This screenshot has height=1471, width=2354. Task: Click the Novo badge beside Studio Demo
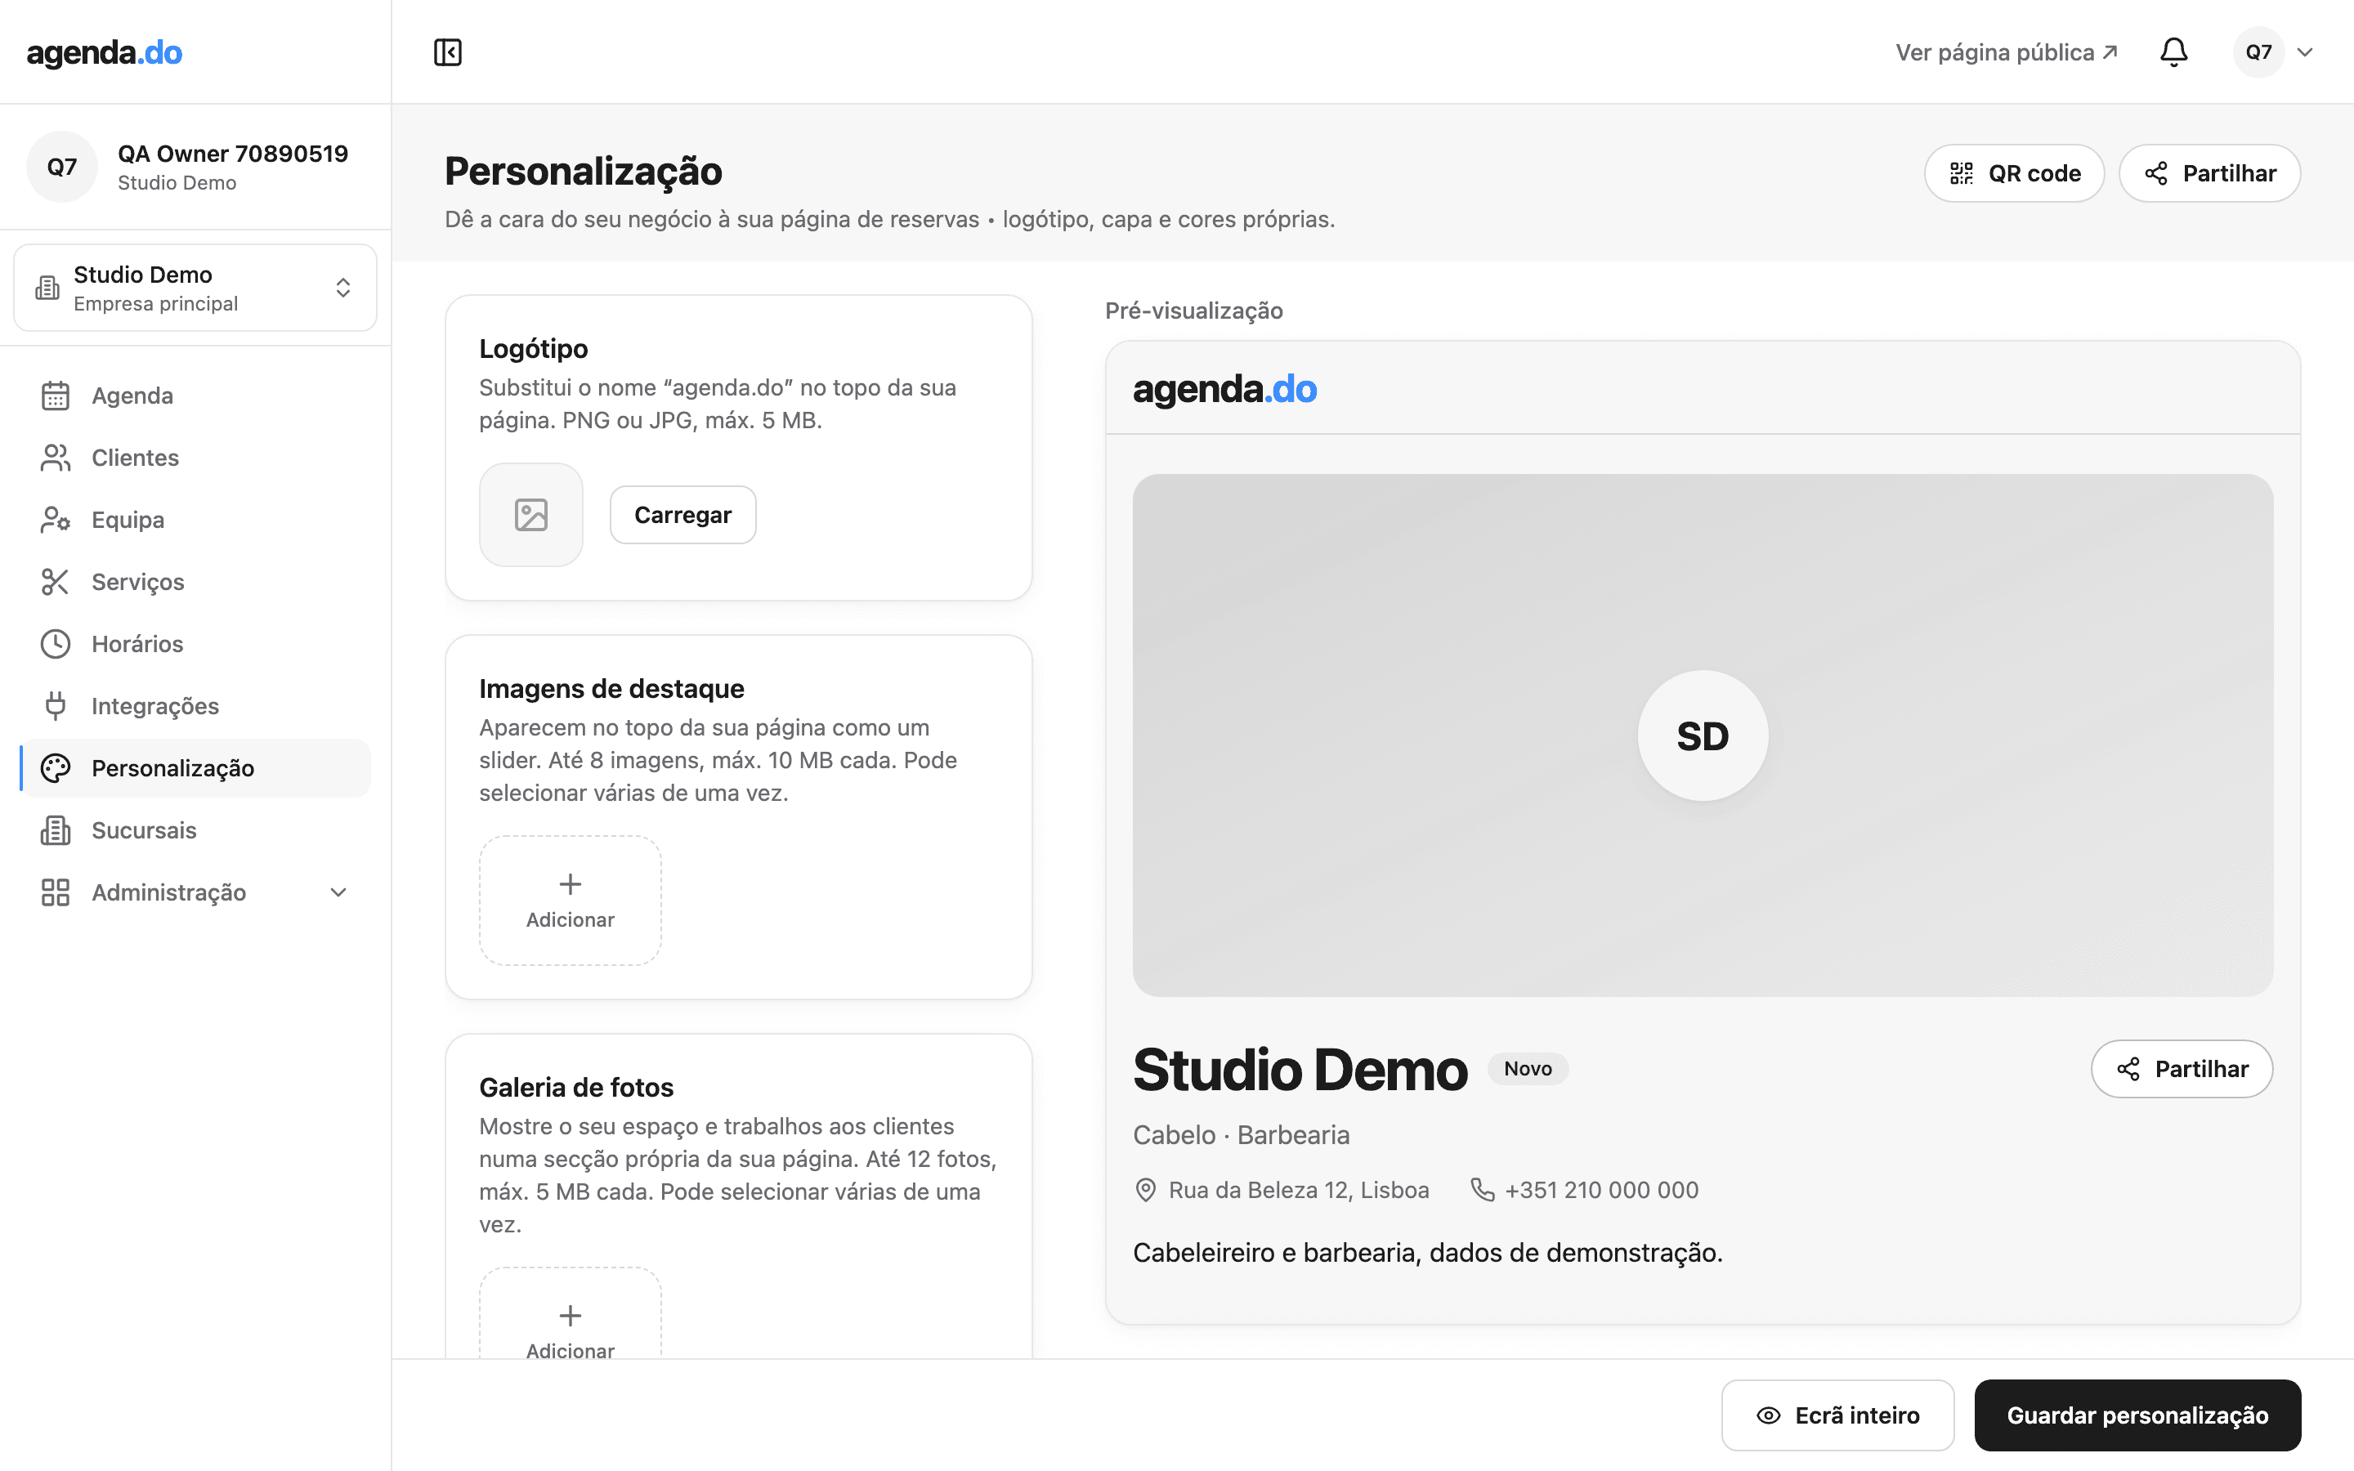point(1527,1068)
